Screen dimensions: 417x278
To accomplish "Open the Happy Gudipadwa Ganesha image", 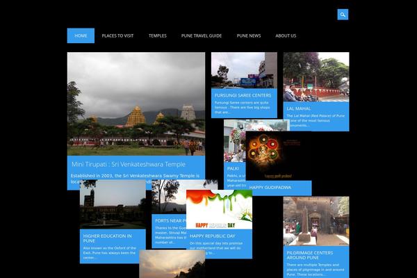I will coord(279,156).
